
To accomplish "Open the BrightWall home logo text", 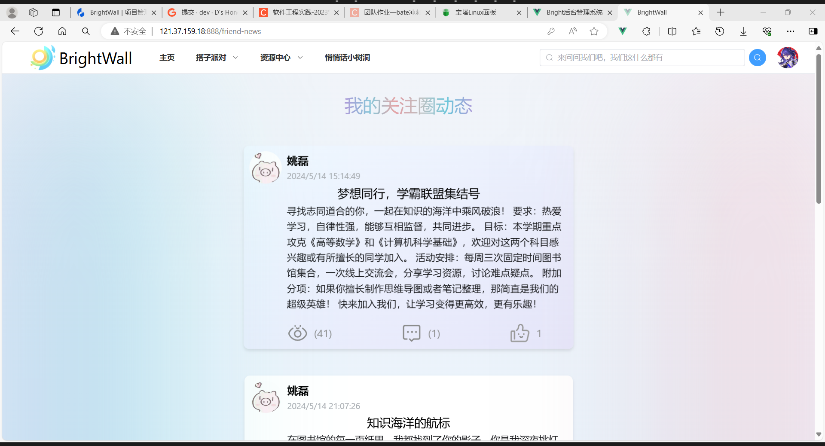I will click(x=95, y=58).
